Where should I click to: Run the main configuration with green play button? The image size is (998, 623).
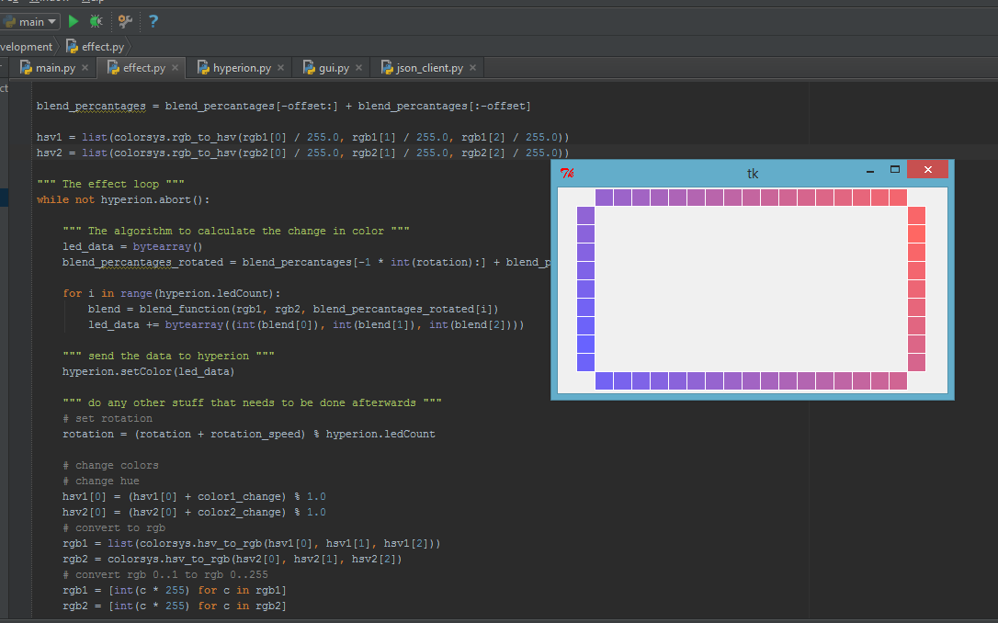74,22
